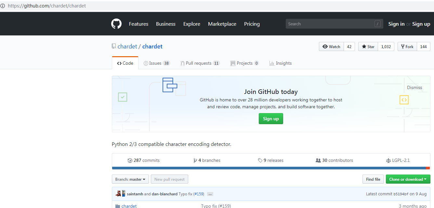This screenshot has height=208, width=434.
Task: Click the language breakdown color bar
Action: point(271,168)
